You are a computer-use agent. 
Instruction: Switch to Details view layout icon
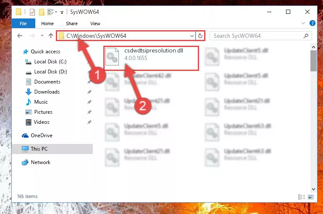(302, 197)
